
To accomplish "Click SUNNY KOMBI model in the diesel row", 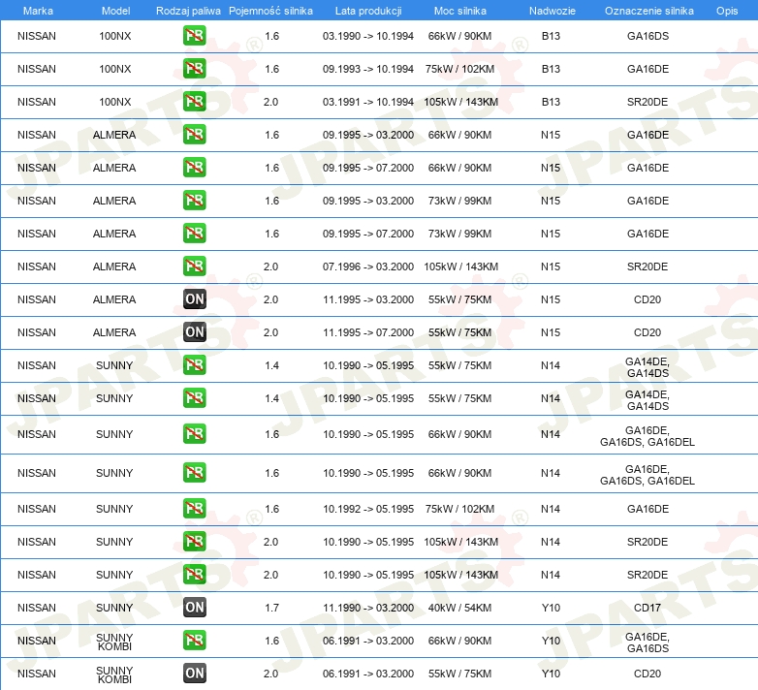I will coord(114,674).
